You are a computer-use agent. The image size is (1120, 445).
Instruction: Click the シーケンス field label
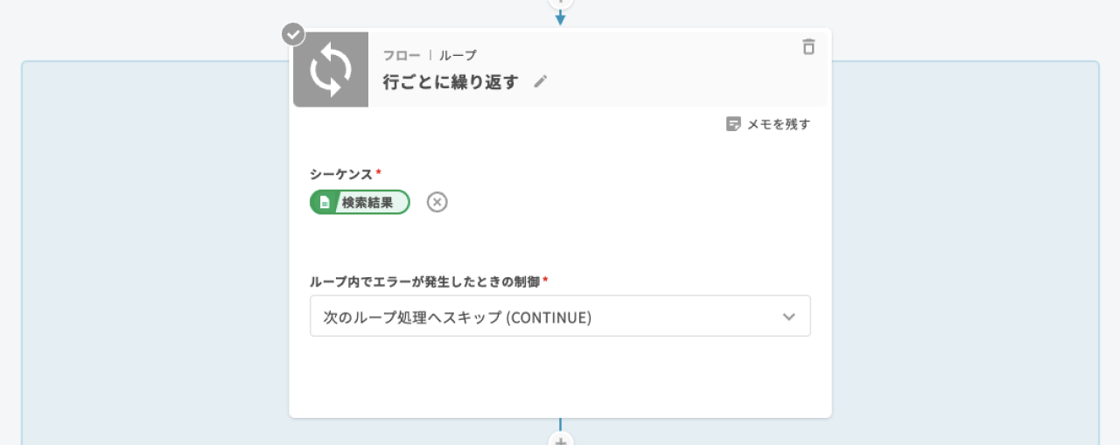tap(341, 174)
